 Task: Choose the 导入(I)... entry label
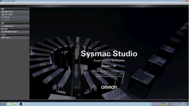click(x=7, y=17)
